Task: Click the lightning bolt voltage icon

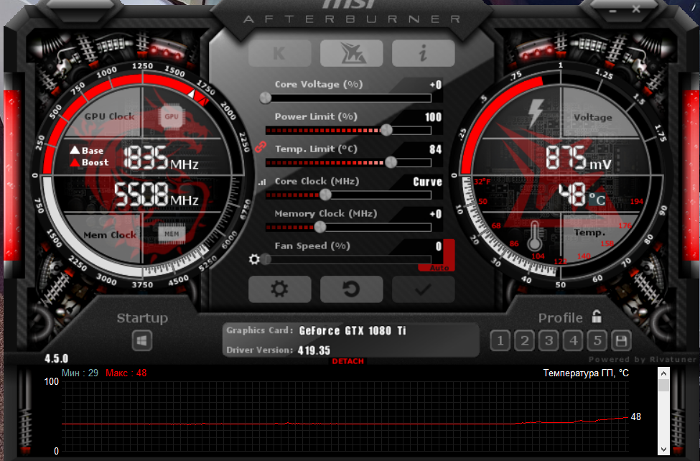Action: [536, 113]
